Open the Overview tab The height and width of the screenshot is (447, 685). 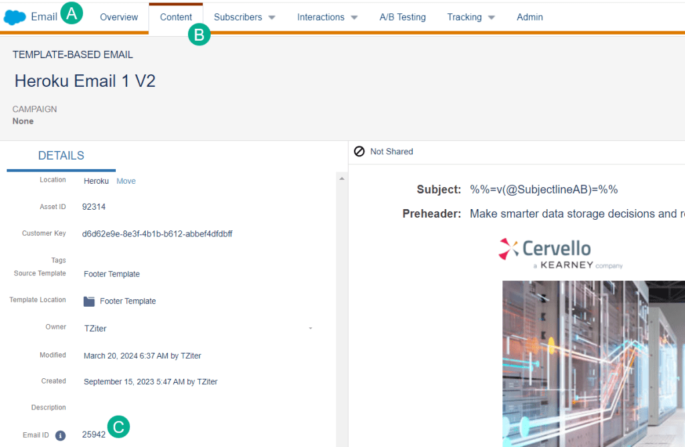pyautogui.click(x=119, y=17)
